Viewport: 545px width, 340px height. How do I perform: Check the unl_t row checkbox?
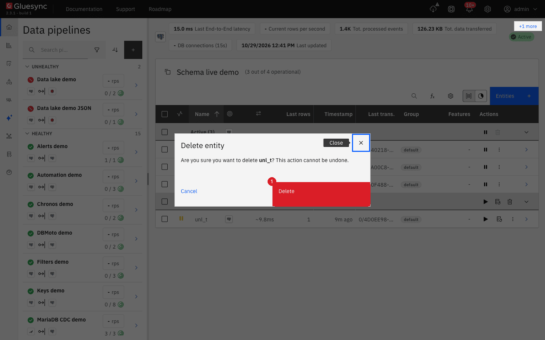click(x=165, y=219)
